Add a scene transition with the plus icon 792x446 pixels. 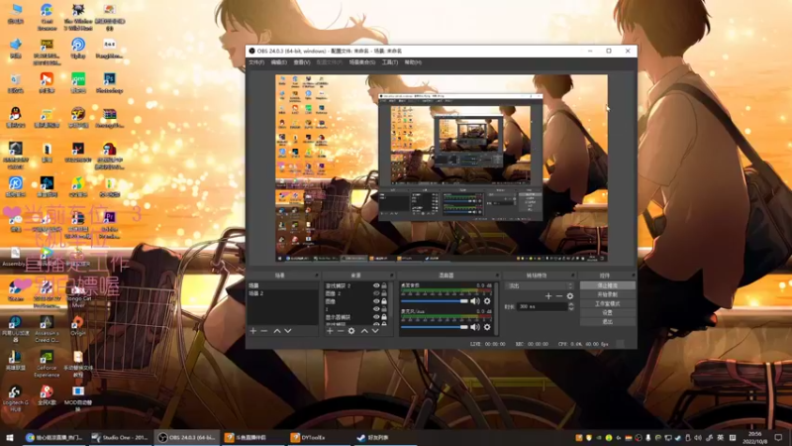click(548, 296)
